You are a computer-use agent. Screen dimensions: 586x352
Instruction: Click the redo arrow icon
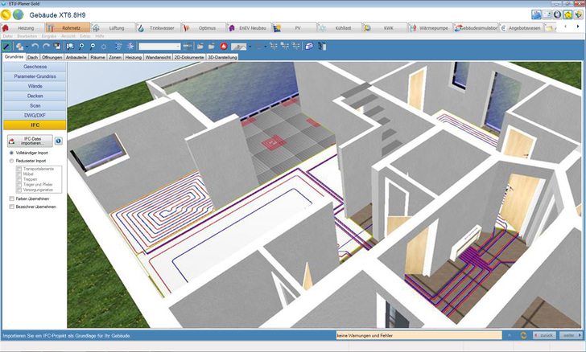pyautogui.click(x=47, y=47)
